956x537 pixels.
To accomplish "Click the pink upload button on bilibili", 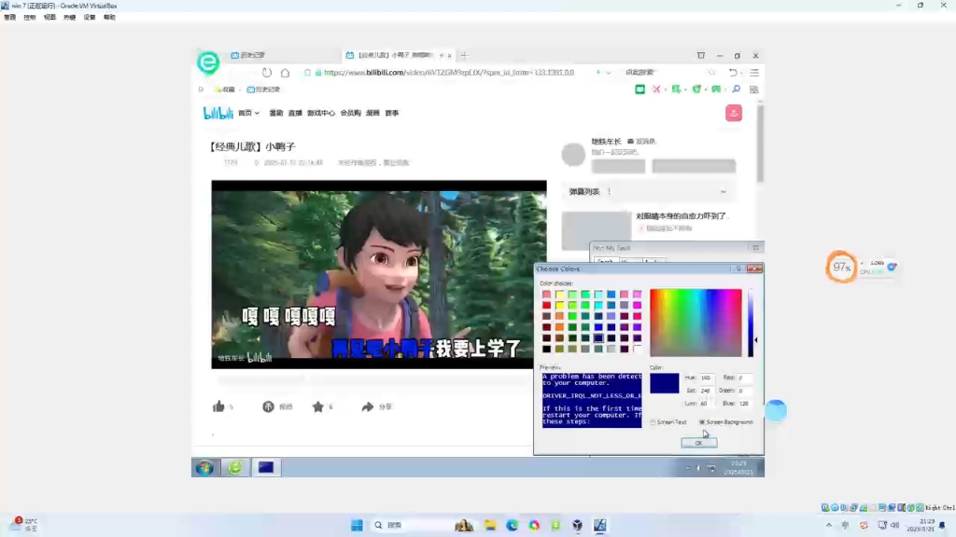I will [x=734, y=113].
